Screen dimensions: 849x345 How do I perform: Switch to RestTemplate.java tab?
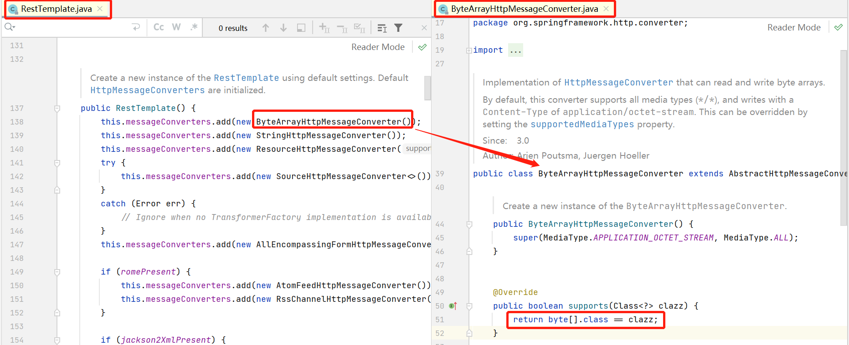tap(57, 9)
